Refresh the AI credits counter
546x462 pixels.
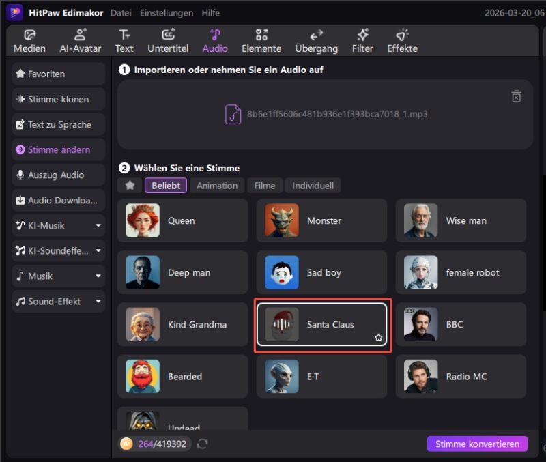(202, 444)
